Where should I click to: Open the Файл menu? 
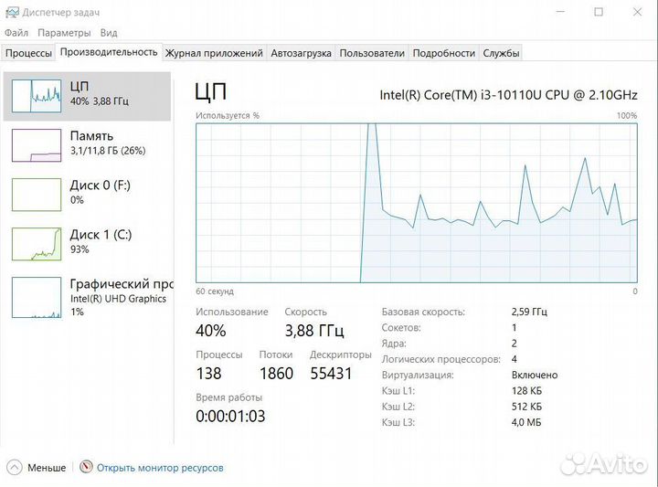coord(16,33)
